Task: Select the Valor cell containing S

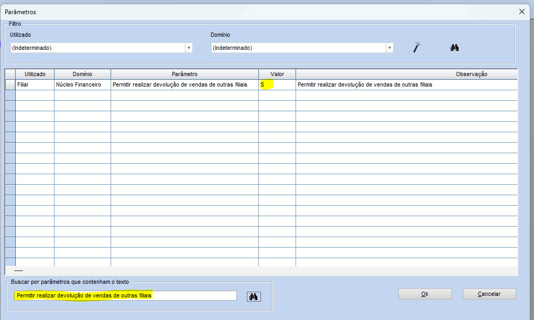Action: coord(277,84)
